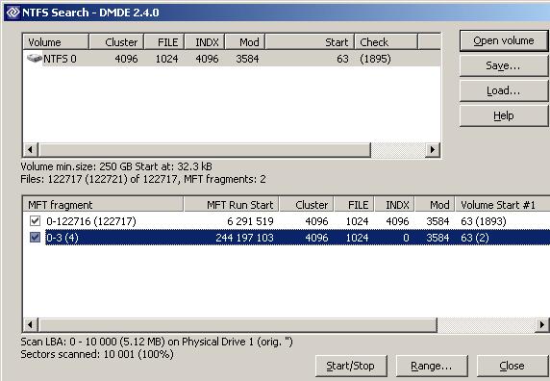Click the MFT fragment column header
550x381 pixels.
103,205
